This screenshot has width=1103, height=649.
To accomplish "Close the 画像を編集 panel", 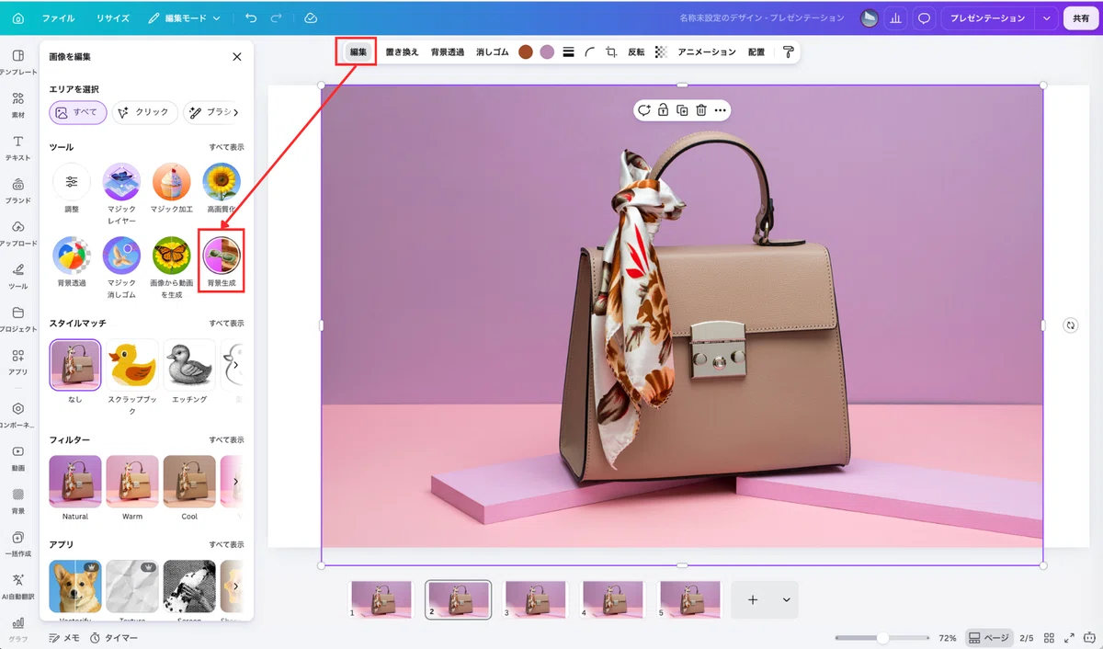I will [x=236, y=57].
